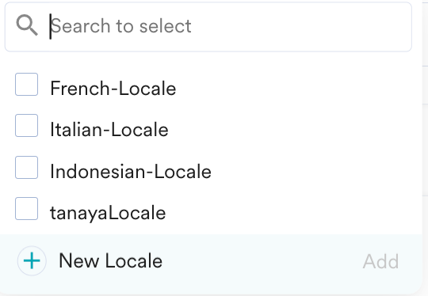Check the Indonesian-Locale checkbox

coord(26,167)
